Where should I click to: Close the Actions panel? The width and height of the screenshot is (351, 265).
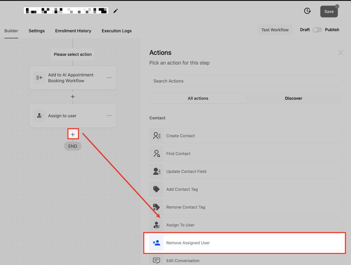340,53
